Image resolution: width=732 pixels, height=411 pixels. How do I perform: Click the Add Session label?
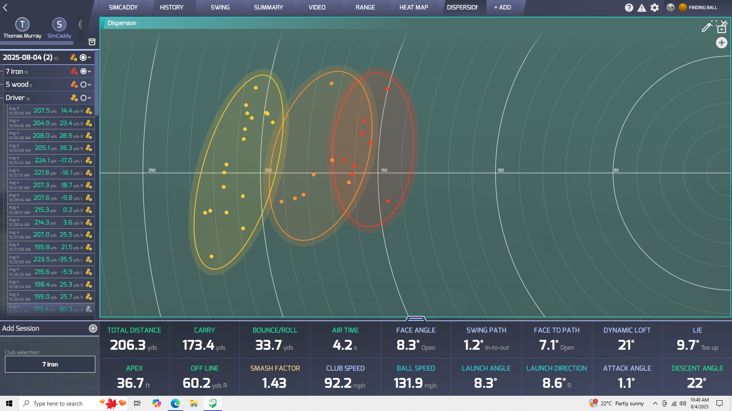click(21, 328)
